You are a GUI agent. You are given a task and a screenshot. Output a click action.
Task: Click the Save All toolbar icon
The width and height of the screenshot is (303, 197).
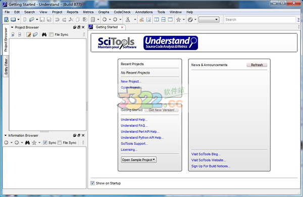coord(49,20)
